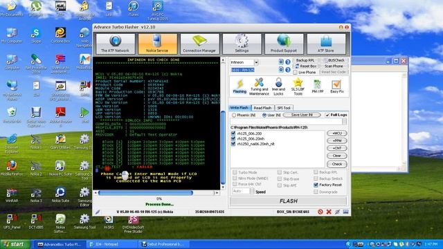The height and width of the screenshot is (249, 443).
Task: Switch to the SPI Tool tab
Action: [x=284, y=108]
